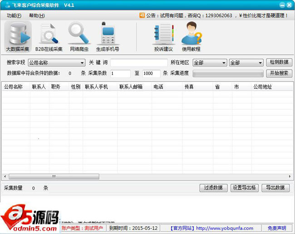This screenshot has width=295, height=234.
Task: Expand the 搜索字段 公司名称 dropdown
Action: pos(56,62)
